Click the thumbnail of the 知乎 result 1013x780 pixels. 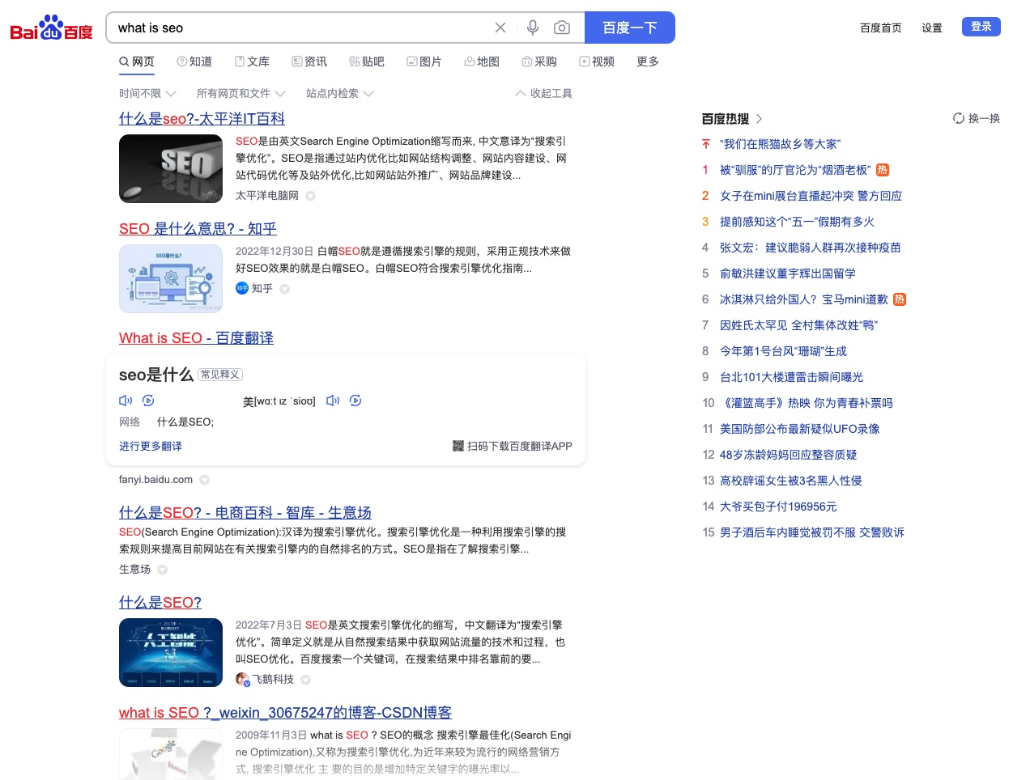click(171, 278)
